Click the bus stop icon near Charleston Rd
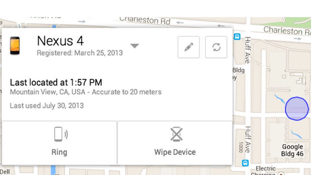The height and width of the screenshot is (175, 311). point(237,37)
